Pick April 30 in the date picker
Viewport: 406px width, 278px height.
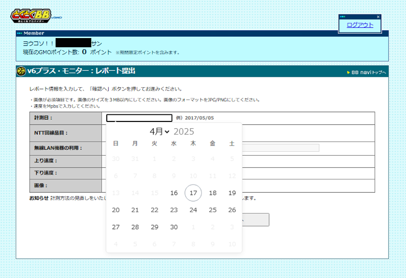(x=174, y=227)
